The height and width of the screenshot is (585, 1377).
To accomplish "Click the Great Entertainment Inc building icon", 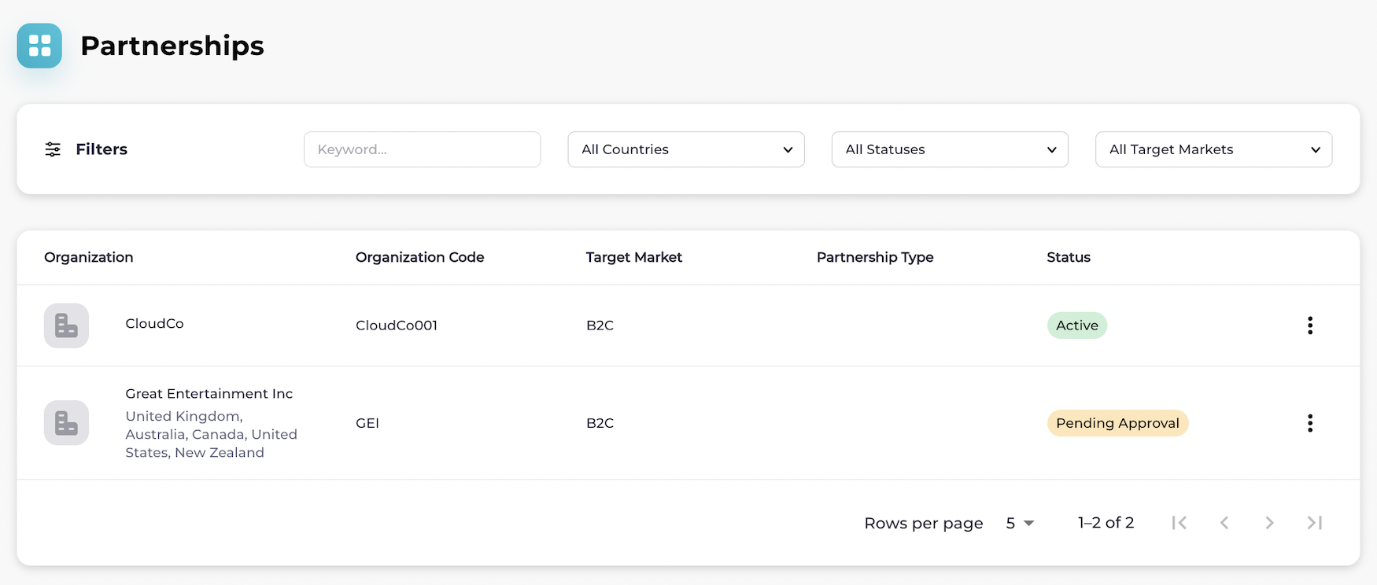I will [66, 423].
